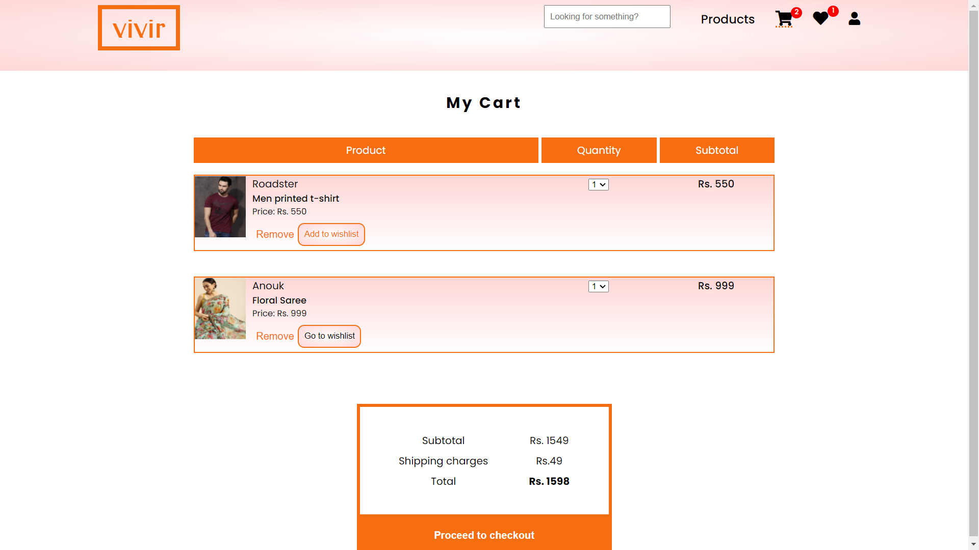The width and height of the screenshot is (979, 550).
Task: Open the wishlist heart icon
Action: [820, 19]
